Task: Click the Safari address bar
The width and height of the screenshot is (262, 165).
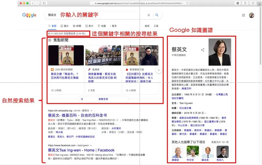Action: (x=139, y=3)
